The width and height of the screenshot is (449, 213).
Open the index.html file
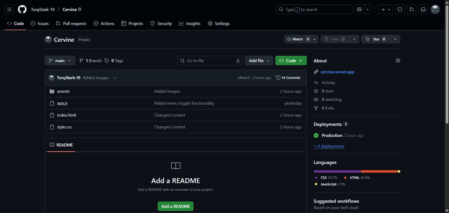coord(66,115)
